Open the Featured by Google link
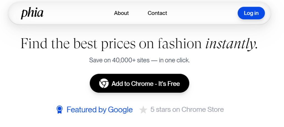This screenshot has height=127, width=284. click(100, 110)
